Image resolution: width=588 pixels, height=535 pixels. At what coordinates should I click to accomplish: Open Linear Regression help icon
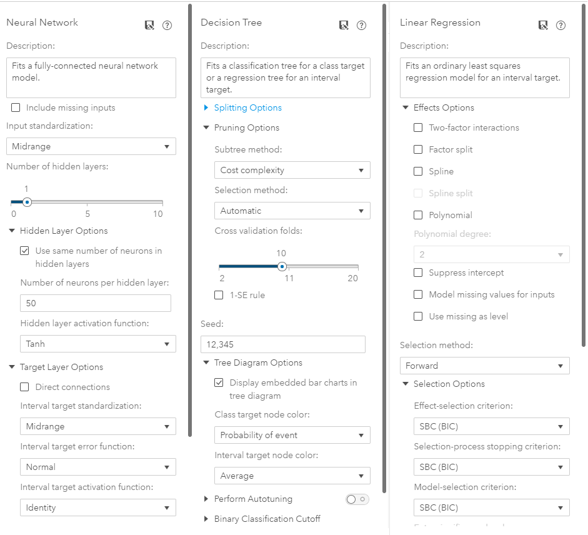[x=561, y=25]
